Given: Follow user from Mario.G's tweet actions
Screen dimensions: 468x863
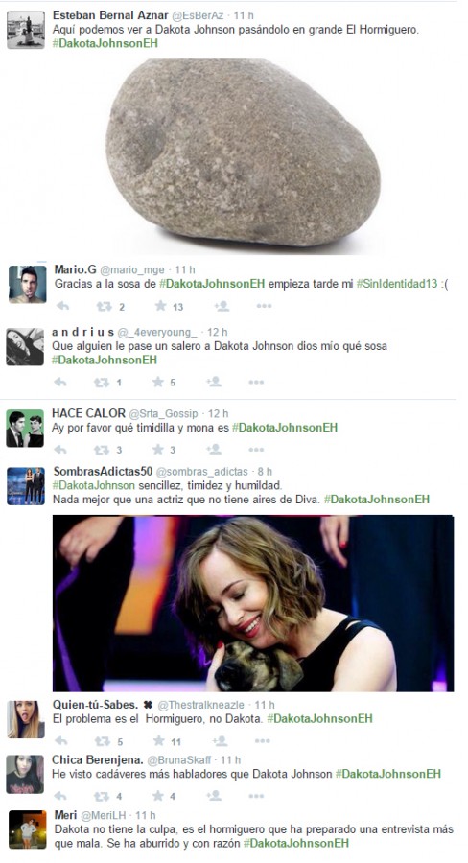Looking at the screenshot, I should (222, 306).
